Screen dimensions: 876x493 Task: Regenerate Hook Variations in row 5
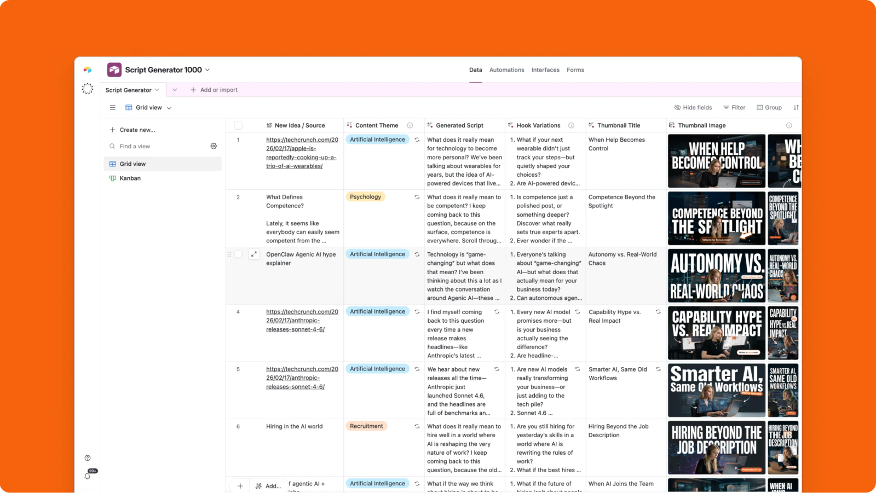tap(577, 369)
